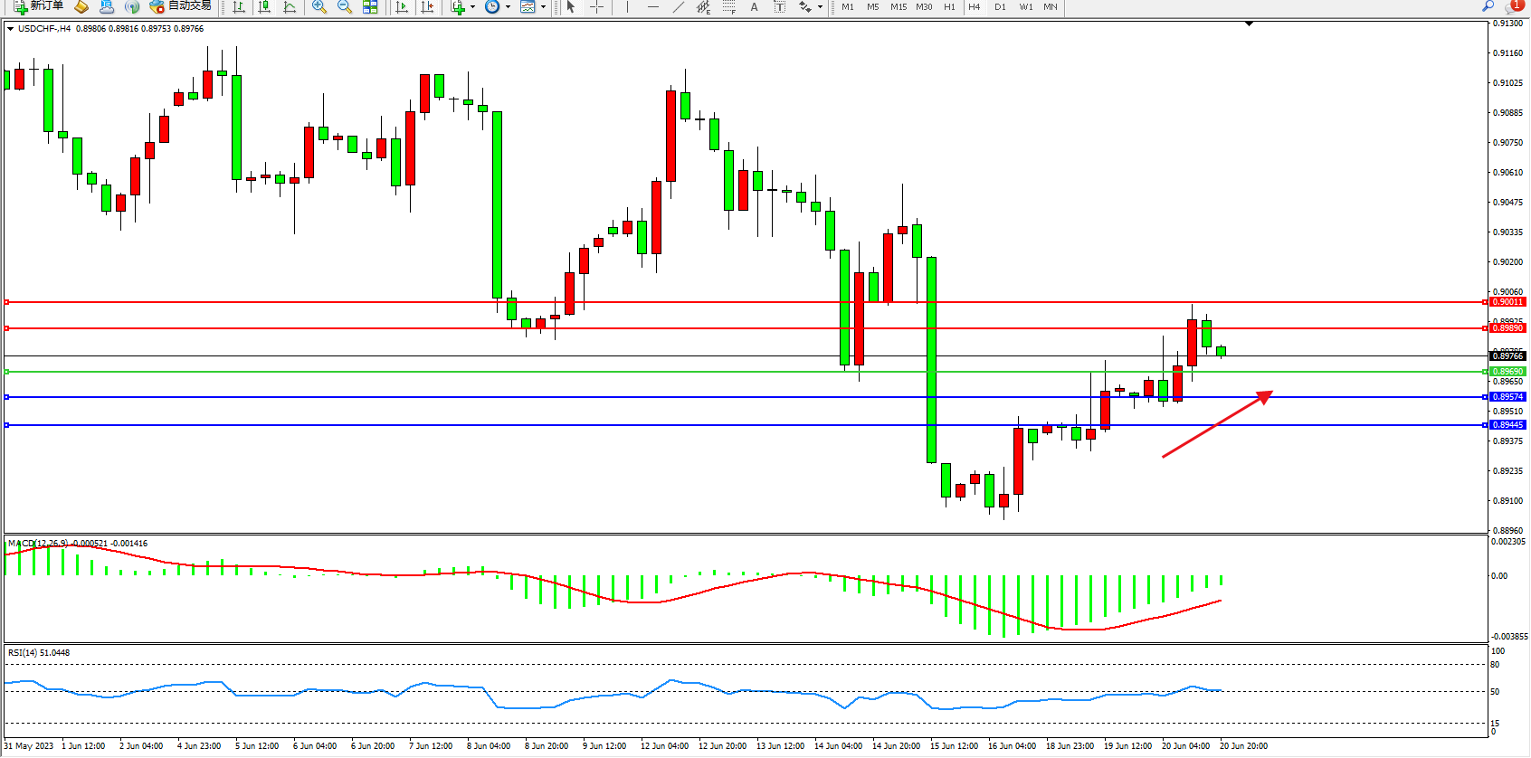Select the D1 timeframe
This screenshot has height=758, width=1531.
(x=1000, y=7)
